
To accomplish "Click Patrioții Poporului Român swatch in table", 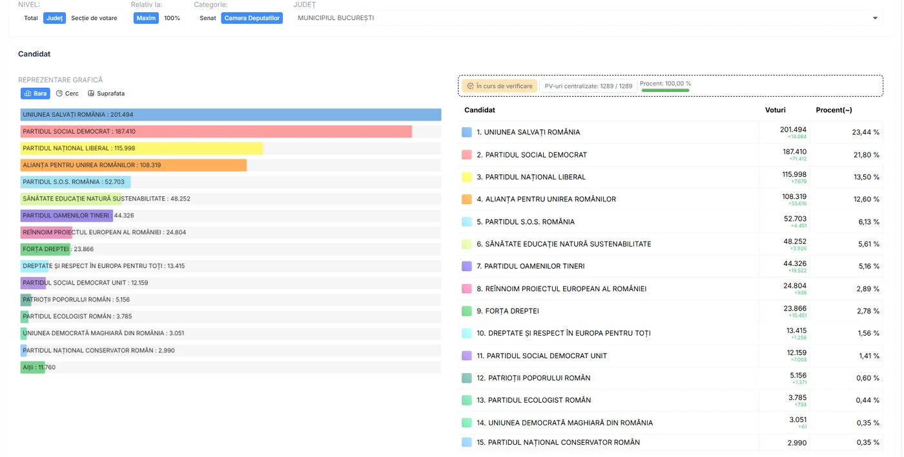I will 467,378.
